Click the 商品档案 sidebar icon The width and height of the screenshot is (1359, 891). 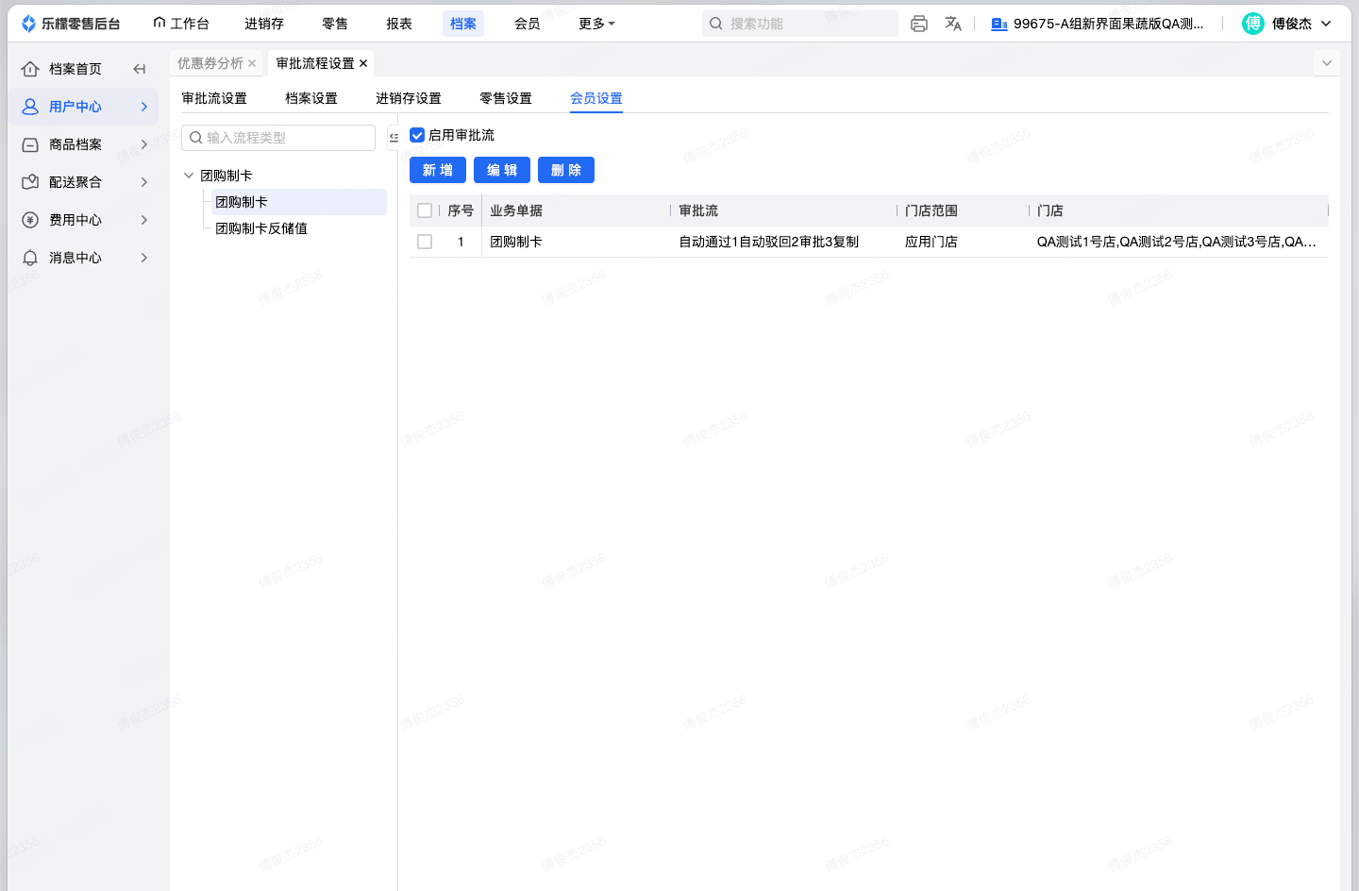(x=30, y=144)
